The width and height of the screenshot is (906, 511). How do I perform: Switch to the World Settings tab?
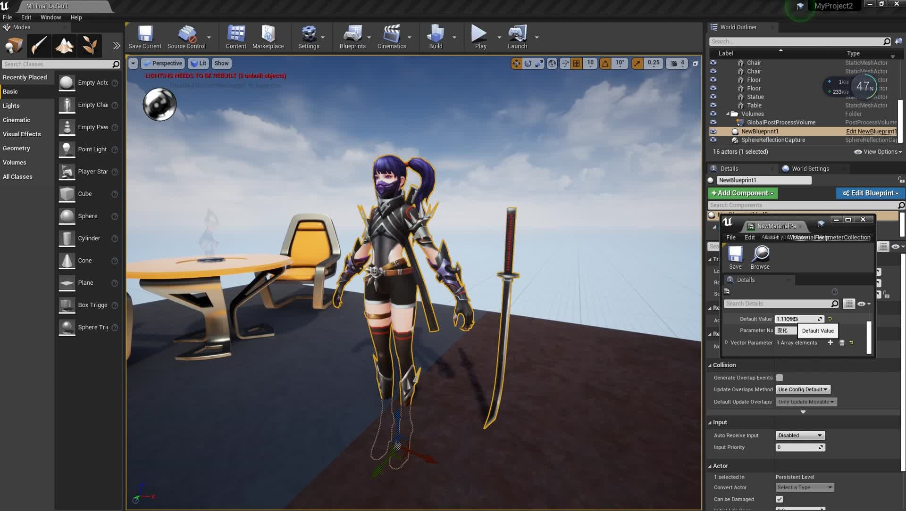tap(810, 169)
